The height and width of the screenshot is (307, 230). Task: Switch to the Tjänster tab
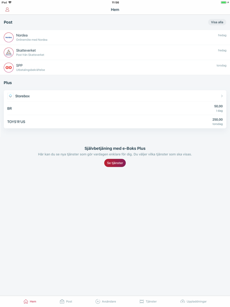(148, 301)
